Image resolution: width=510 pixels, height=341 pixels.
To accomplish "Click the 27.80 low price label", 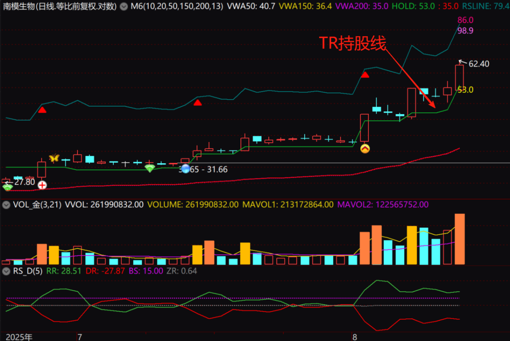I will [25, 182].
